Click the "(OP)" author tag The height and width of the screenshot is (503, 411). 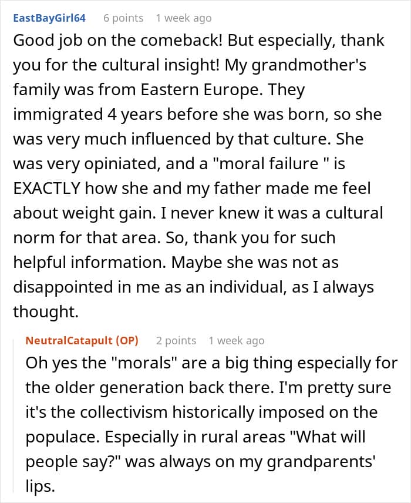[127, 340]
